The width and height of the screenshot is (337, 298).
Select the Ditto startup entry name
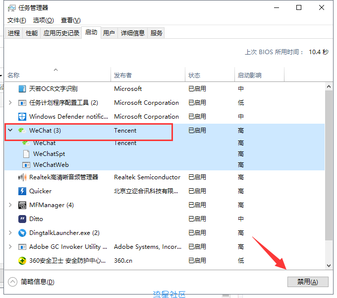(x=36, y=219)
